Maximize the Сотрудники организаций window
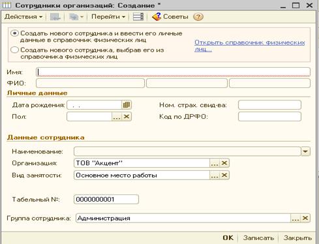 pos(296,5)
